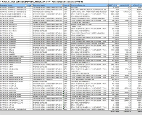Screen dimensions: 142x115
Task: Select the DISTRITO DE CHAMBERI cell
Action: [14, 54]
